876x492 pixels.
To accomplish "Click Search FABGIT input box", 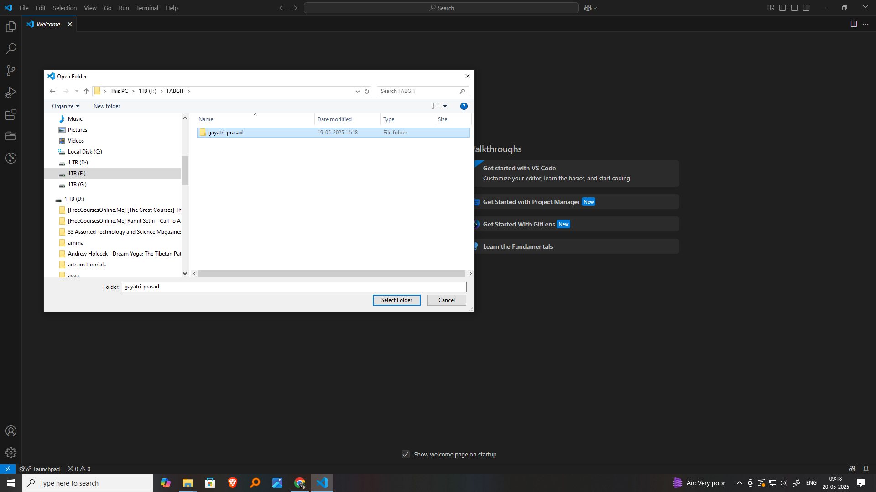I will click(422, 91).
